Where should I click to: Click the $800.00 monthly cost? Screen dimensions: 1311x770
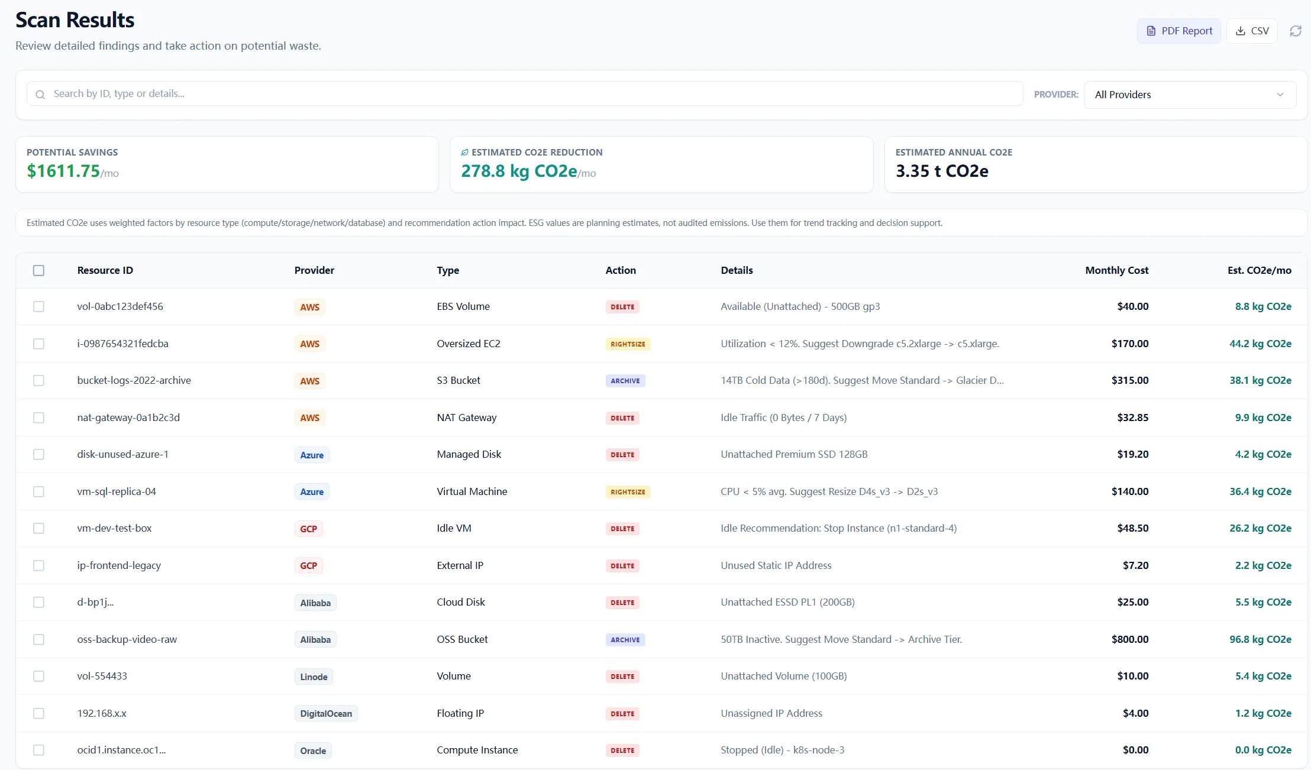[x=1130, y=639]
